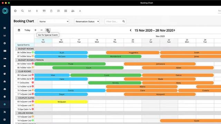The height and width of the screenshot is (124, 221).
Task: Open the grid icon in top toolbar
Action: (x=66, y=11)
